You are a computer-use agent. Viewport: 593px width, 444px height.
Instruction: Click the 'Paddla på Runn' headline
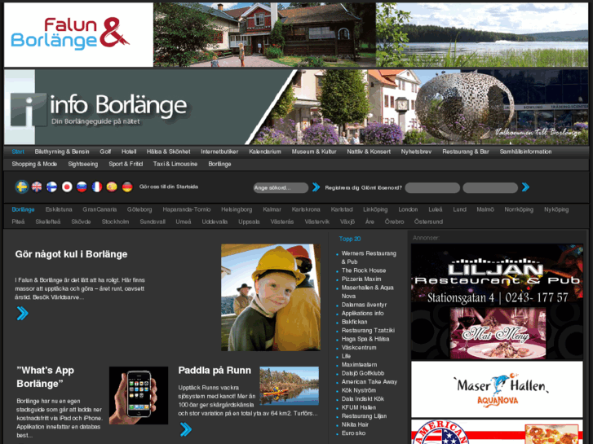pos(215,371)
